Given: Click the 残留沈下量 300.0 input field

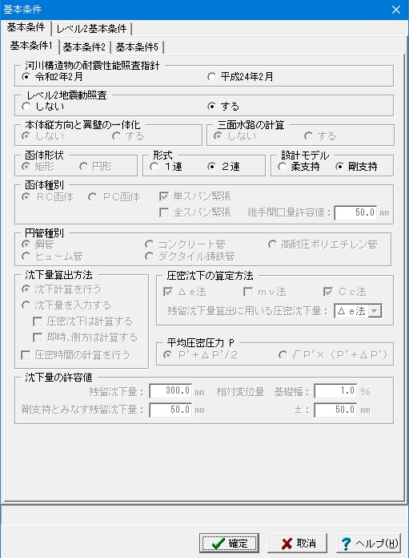Looking at the screenshot, I should point(170,391).
